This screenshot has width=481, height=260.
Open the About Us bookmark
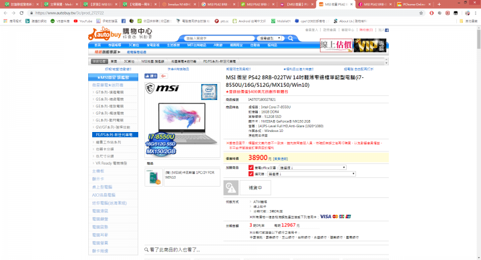pyautogui.click(x=349, y=21)
